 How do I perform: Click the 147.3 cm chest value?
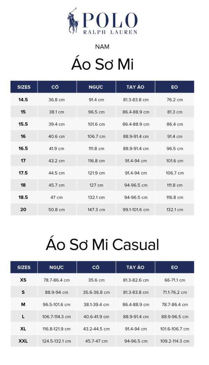pos(96,210)
